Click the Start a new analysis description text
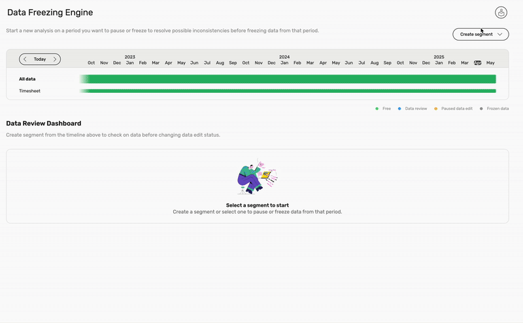Image resolution: width=523 pixels, height=323 pixels. (162, 31)
